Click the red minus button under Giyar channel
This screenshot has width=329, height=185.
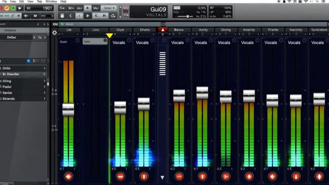click(120, 177)
